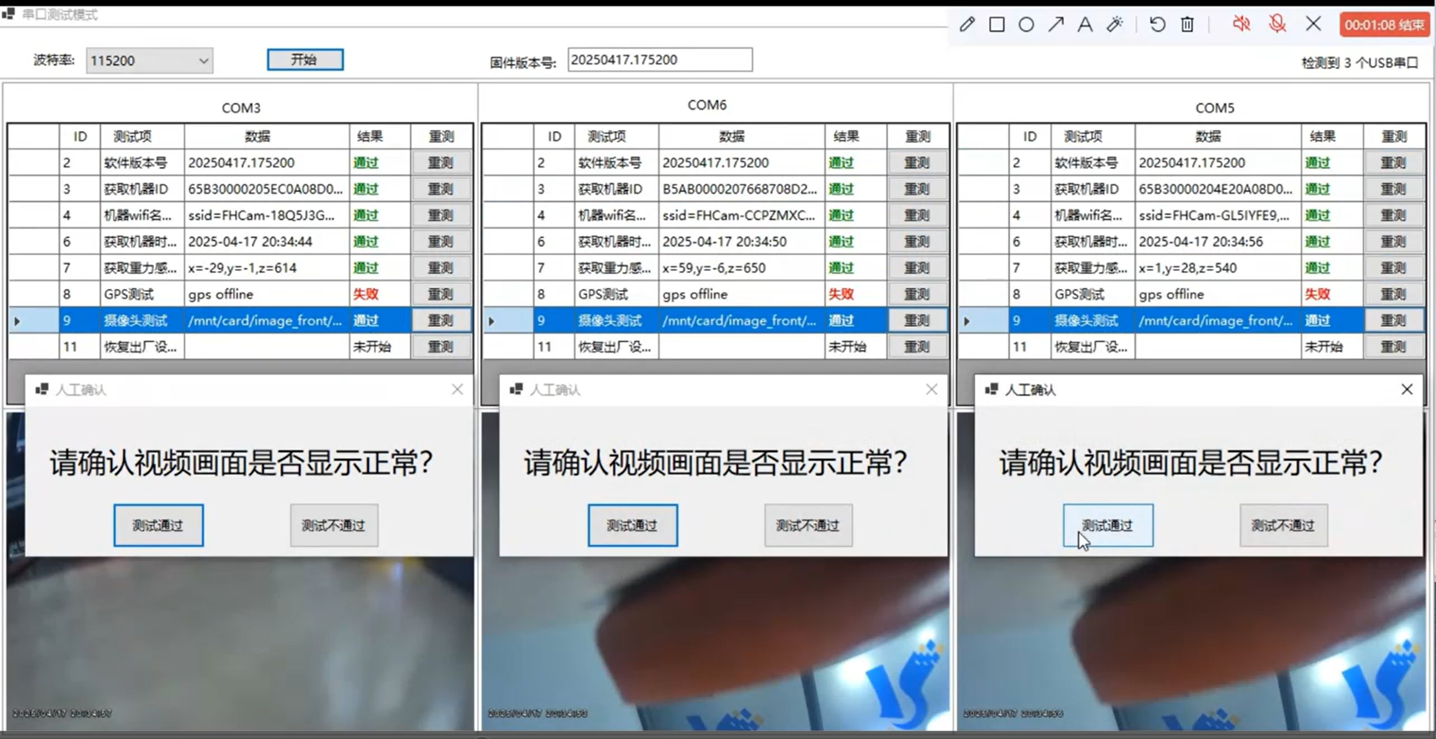Image resolution: width=1436 pixels, height=739 pixels.
Task: Select the arrow annotation tool
Action: (x=1056, y=24)
